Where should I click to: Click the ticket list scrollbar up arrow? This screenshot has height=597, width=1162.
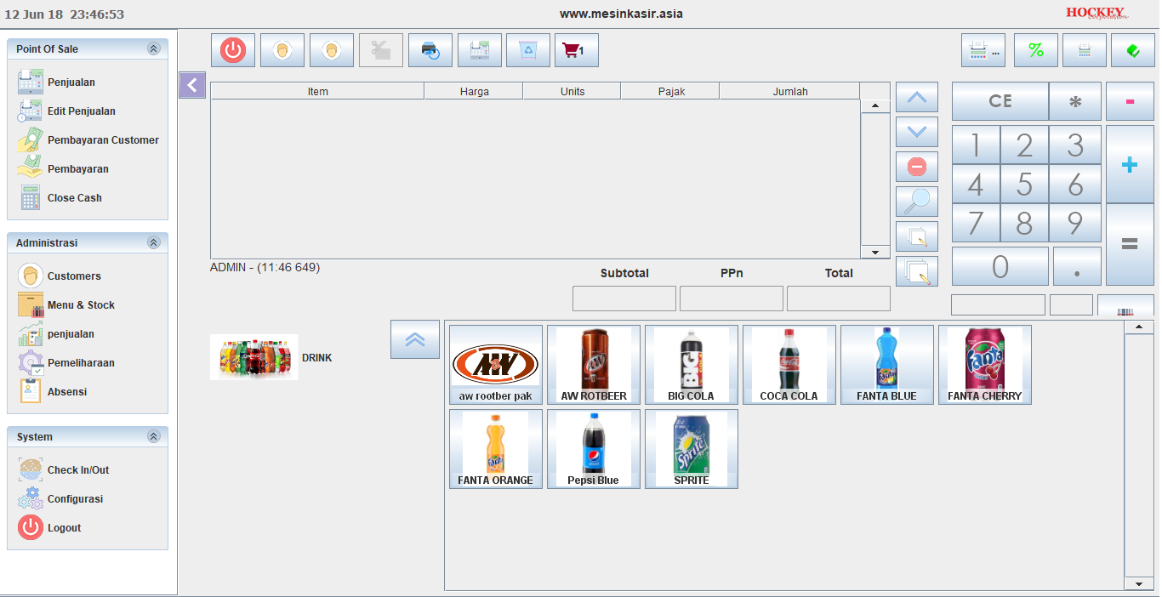coord(874,106)
